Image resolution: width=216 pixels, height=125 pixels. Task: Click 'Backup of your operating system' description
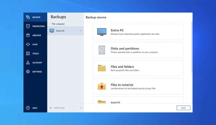click(135, 34)
